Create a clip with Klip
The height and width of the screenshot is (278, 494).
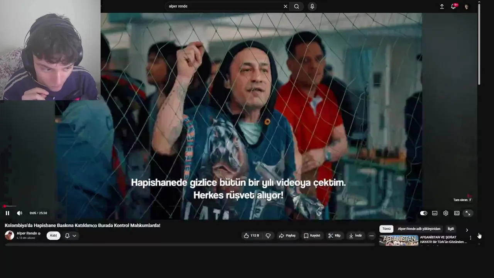[334, 236]
